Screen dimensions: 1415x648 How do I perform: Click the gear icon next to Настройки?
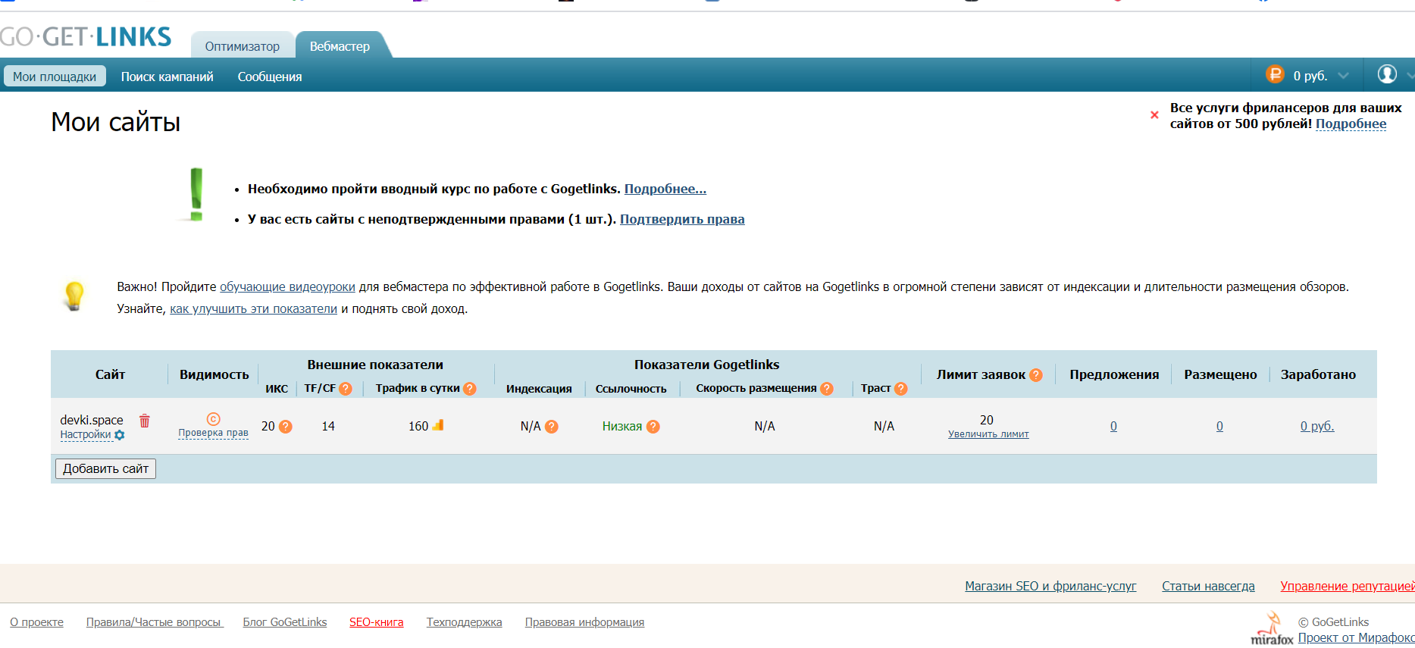click(119, 435)
